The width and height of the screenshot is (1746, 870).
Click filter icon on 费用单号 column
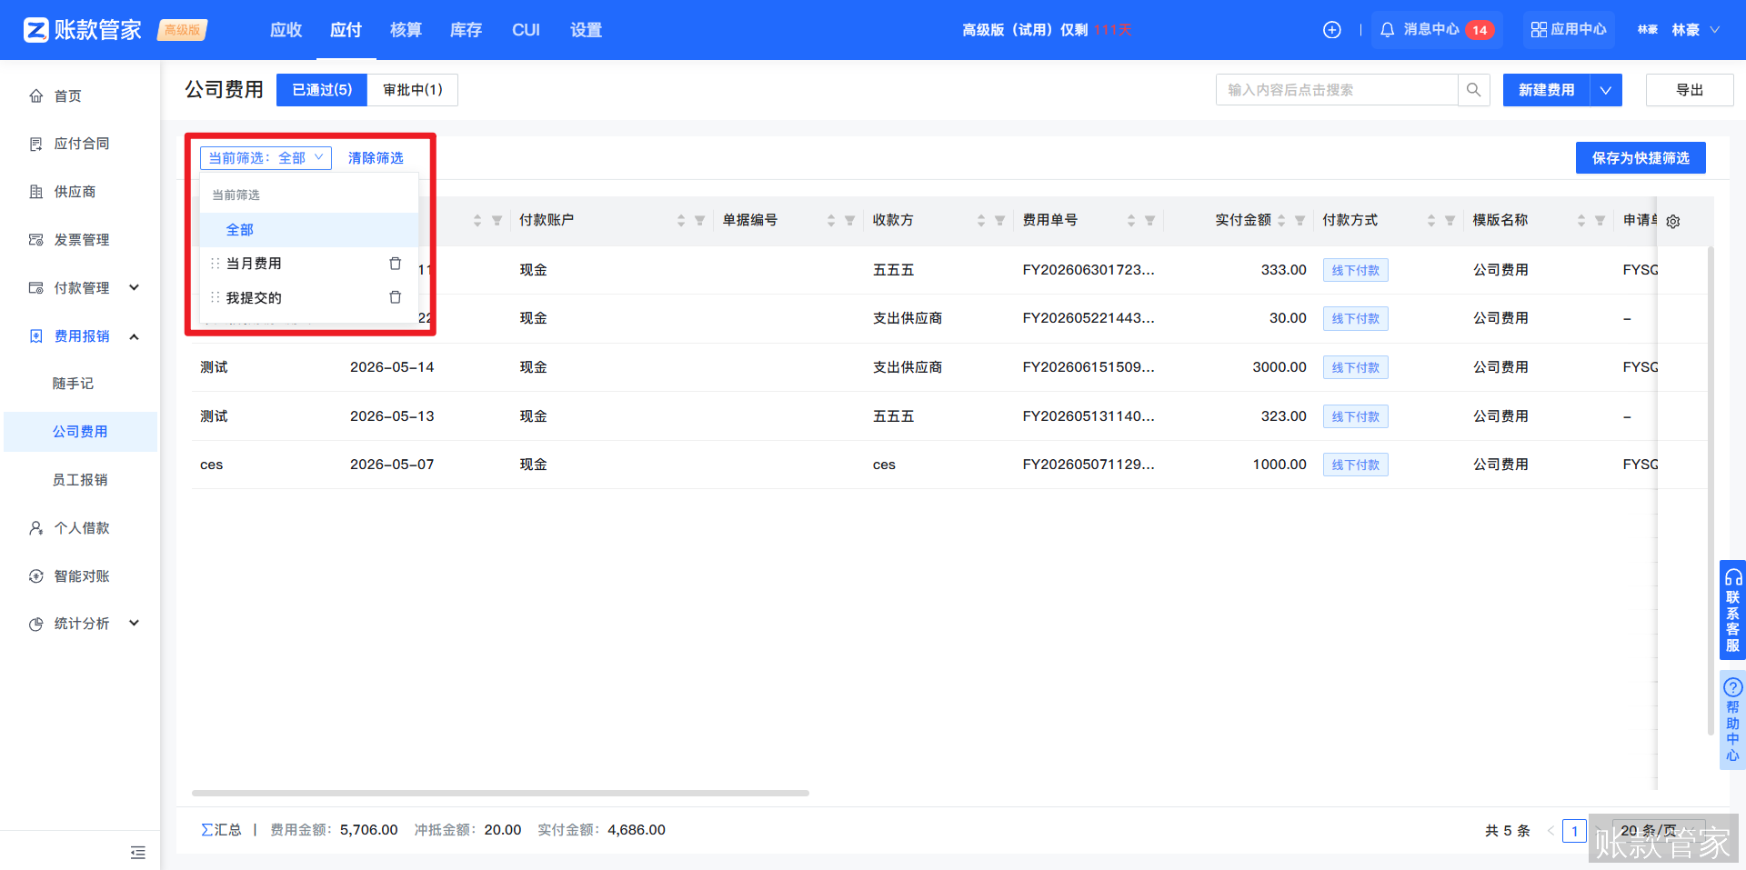(1149, 221)
